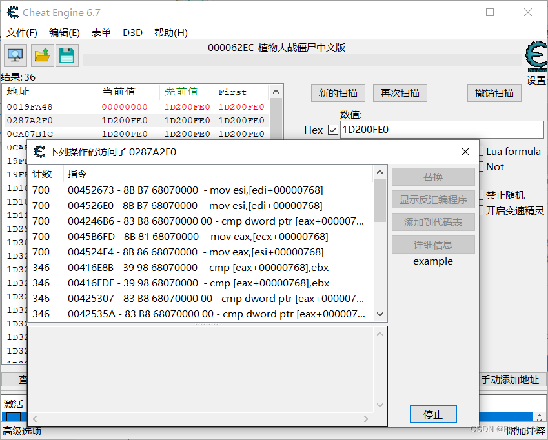Click the opcode list scrollbar thumb
Viewport: 548px width, 440px height.
coord(380,201)
